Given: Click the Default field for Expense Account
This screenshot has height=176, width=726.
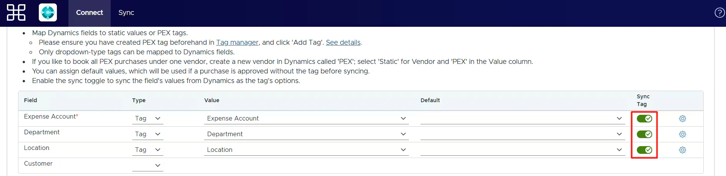Looking at the screenshot, I should point(522,119).
